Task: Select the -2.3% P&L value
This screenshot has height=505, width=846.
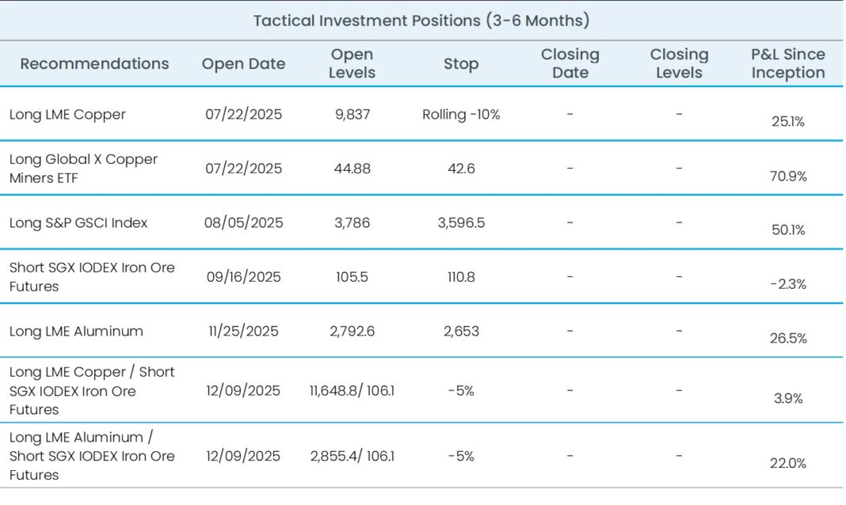Action: pos(788,284)
